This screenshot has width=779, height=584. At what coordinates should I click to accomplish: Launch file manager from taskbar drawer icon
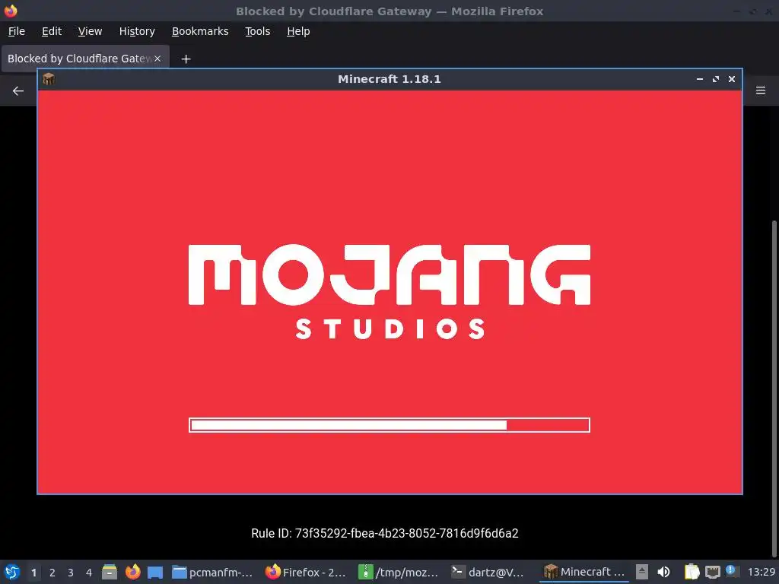(x=110, y=572)
